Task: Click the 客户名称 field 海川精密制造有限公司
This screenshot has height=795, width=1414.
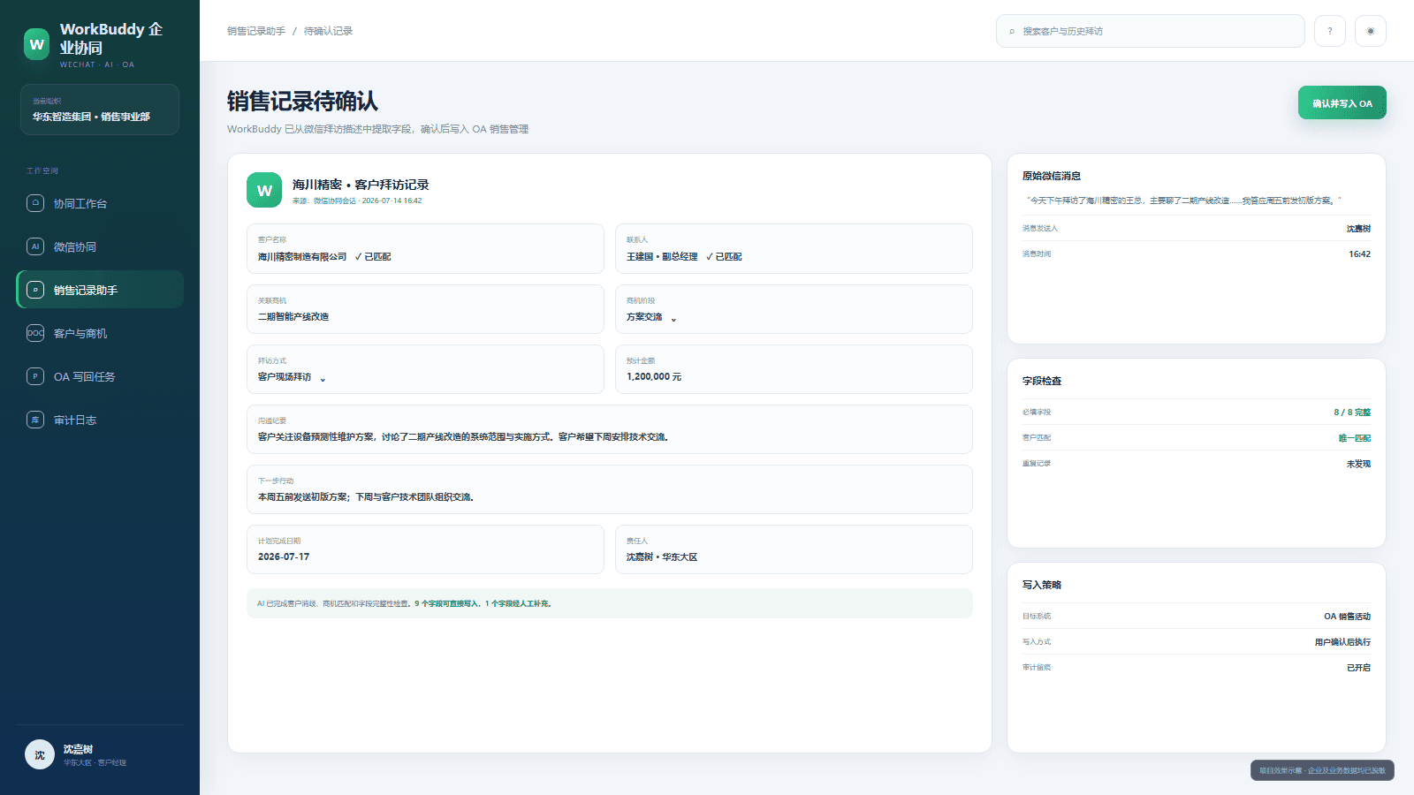Action: [425, 248]
